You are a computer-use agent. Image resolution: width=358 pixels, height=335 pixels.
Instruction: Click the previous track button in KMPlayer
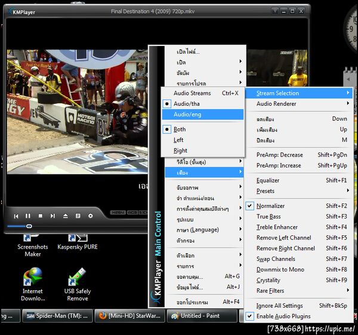tap(16, 216)
